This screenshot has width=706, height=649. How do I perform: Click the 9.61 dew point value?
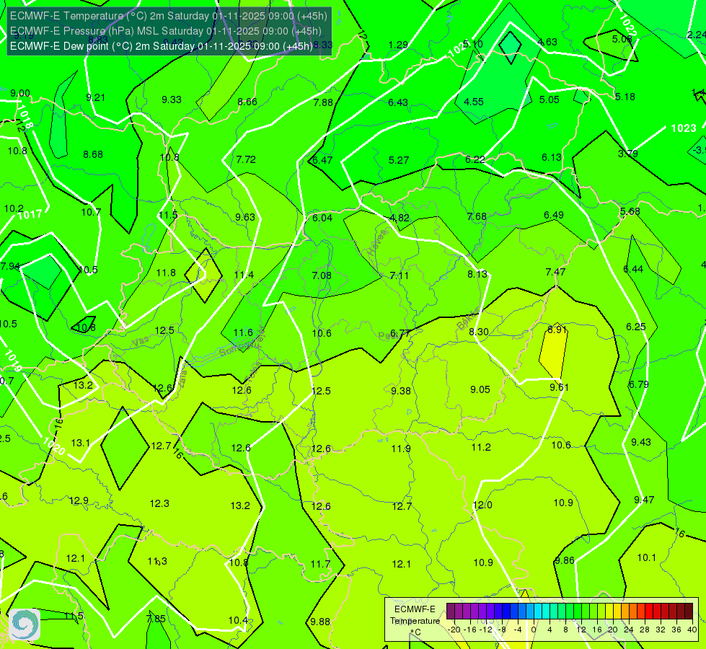pos(559,387)
